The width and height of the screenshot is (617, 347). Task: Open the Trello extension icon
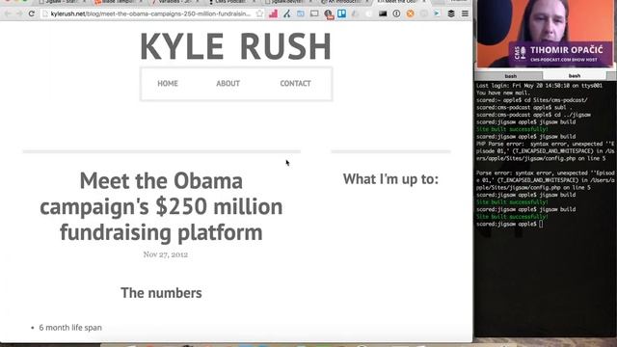(342, 13)
